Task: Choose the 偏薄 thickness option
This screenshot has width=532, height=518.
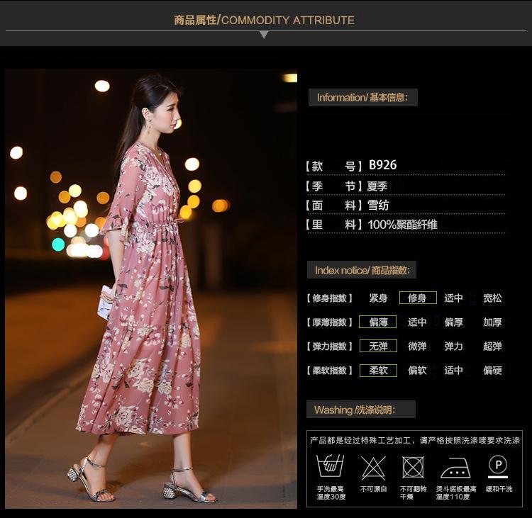Action: click(x=377, y=322)
